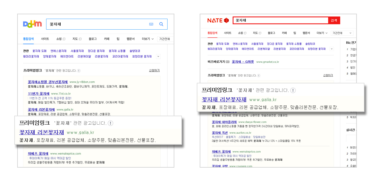
Task: Open 꽃자재 대아플라워 ad in Nate
Action: pos(224,122)
